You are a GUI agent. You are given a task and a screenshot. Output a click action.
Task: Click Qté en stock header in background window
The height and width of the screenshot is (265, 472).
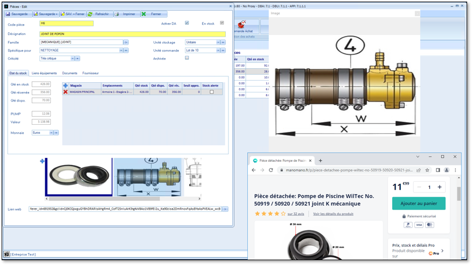pos(255,59)
